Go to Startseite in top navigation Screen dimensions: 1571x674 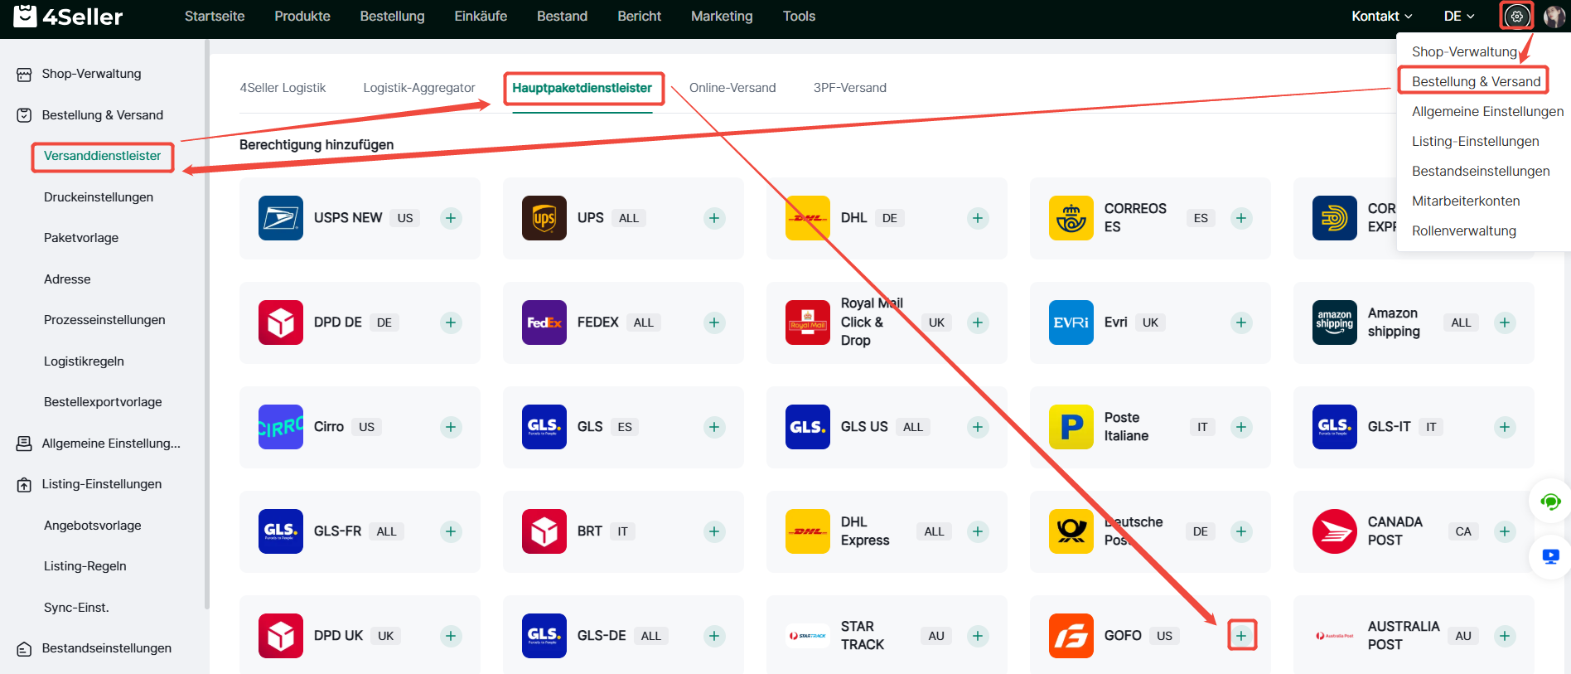pyautogui.click(x=215, y=16)
